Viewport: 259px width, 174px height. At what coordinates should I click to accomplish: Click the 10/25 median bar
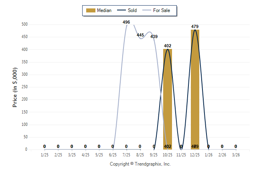point(168,100)
